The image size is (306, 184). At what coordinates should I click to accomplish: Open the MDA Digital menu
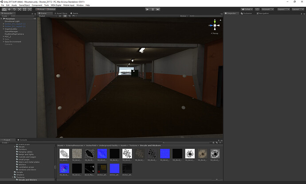tap(56, 5)
